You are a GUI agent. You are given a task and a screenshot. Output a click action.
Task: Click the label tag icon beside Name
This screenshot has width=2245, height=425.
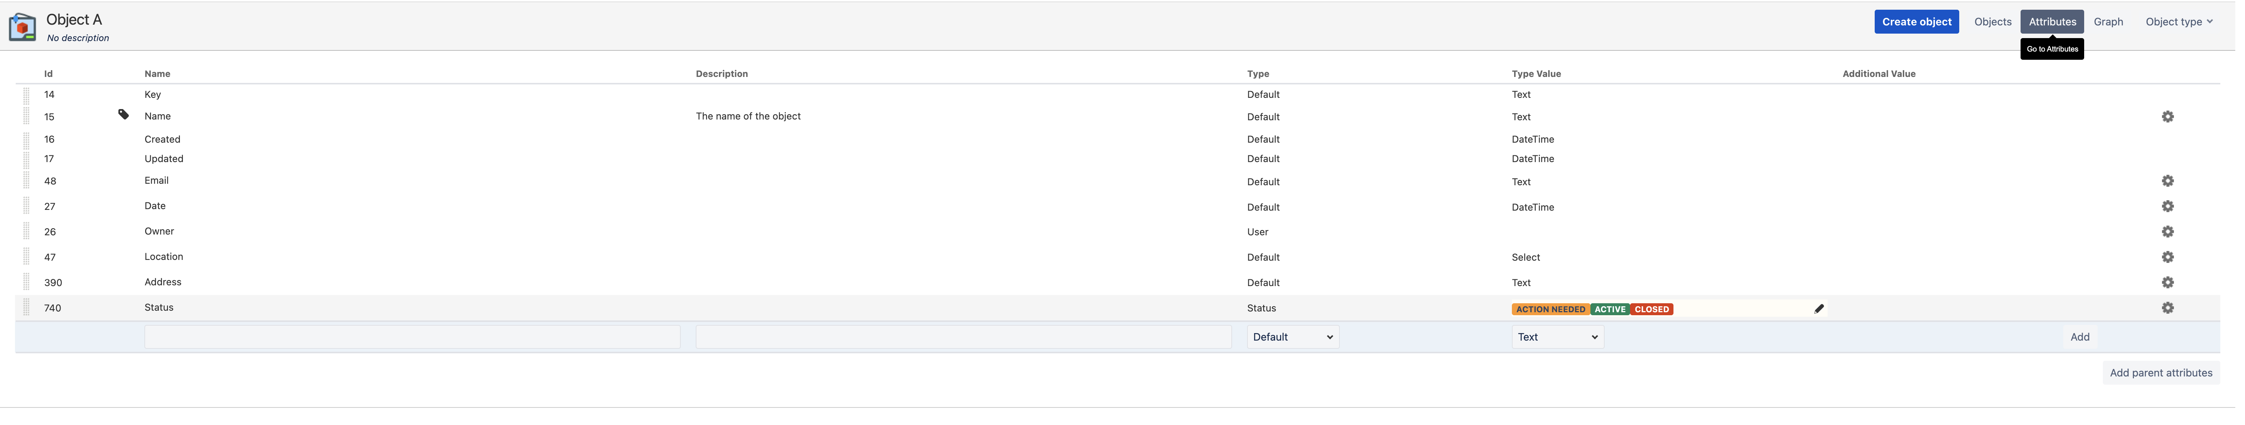tap(124, 115)
